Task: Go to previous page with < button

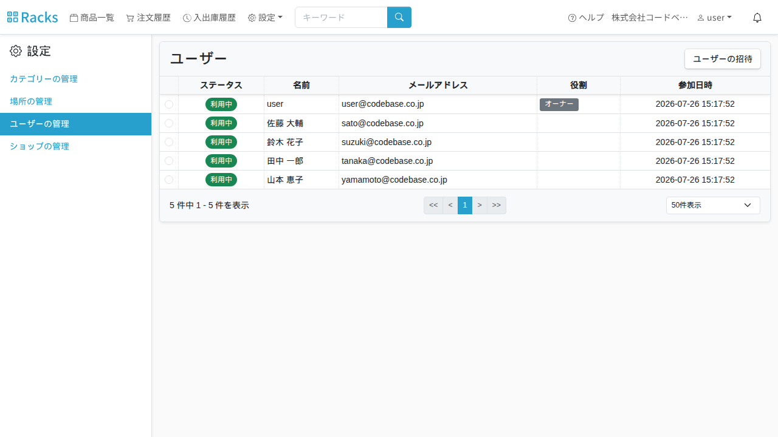Action: (x=450, y=205)
